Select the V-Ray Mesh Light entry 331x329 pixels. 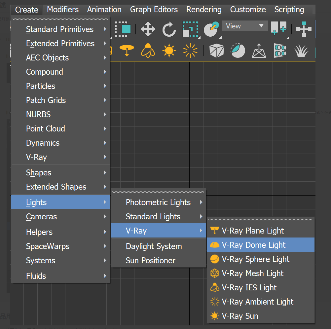[261, 273]
